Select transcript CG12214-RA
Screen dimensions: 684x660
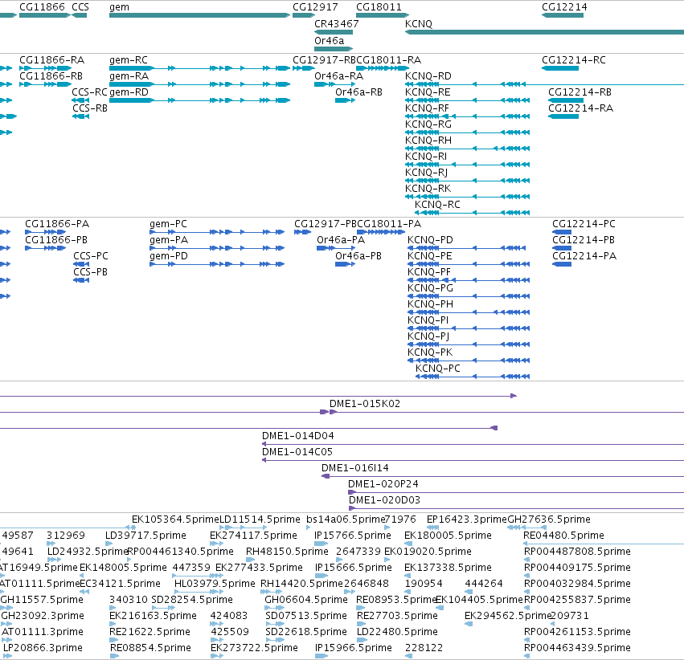click(563, 116)
